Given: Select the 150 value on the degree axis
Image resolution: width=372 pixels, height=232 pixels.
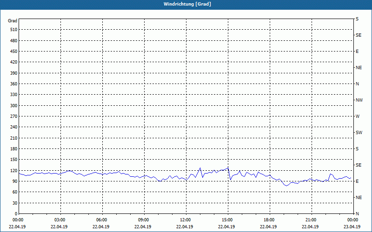Looking at the screenshot, I should tap(13, 160).
